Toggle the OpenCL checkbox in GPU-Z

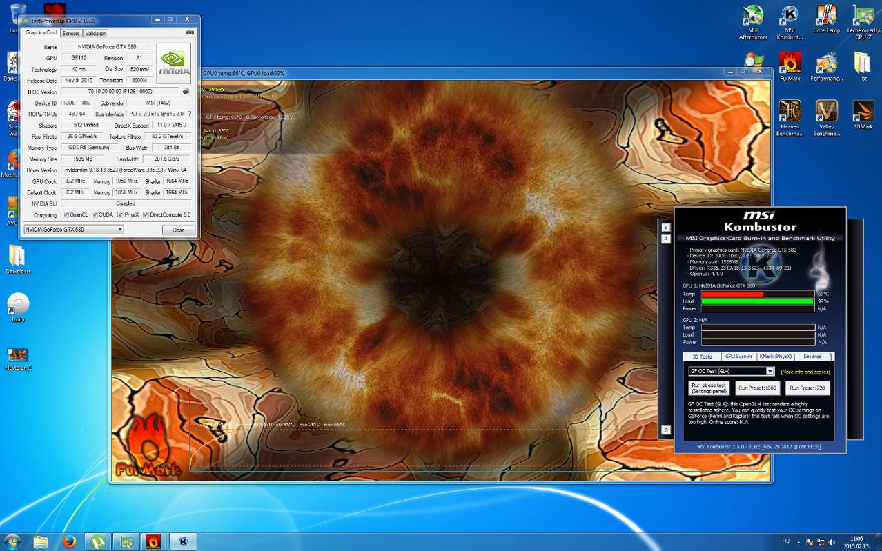point(66,215)
